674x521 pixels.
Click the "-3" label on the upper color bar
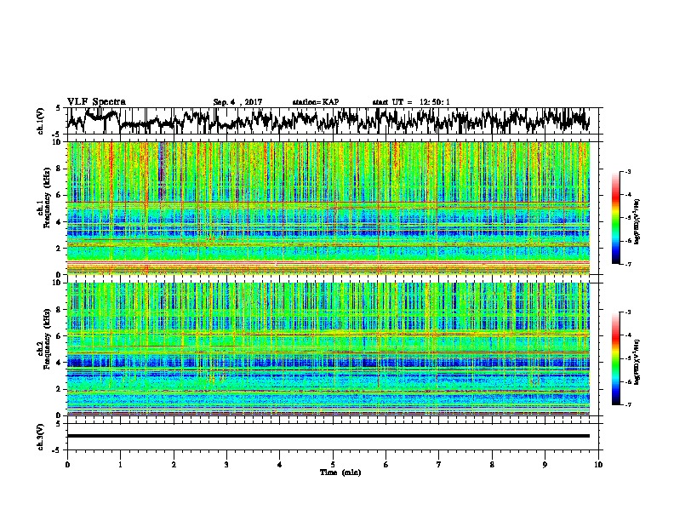[x=627, y=171]
